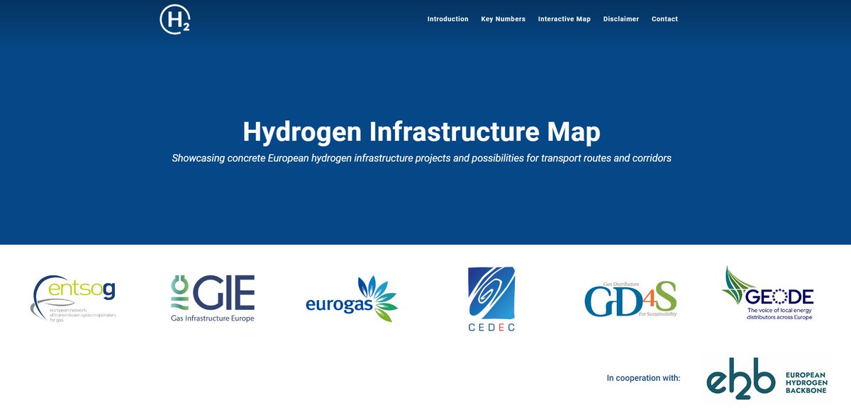
Task: Click the European Hydrogen Backbone logo
Action: click(x=767, y=379)
